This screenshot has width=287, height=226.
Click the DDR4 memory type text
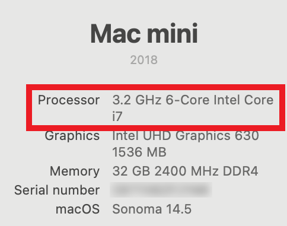pyautogui.click(x=240, y=171)
